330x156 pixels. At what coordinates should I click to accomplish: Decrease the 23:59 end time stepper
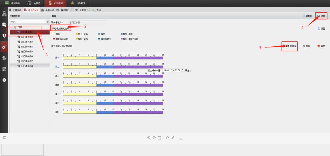coord(183,71)
